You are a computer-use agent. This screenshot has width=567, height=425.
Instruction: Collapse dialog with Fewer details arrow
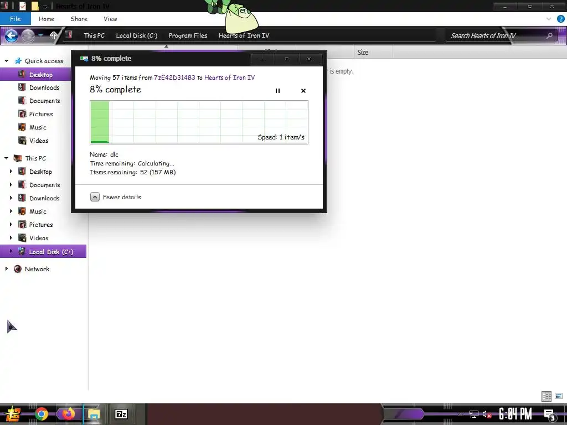(x=95, y=197)
